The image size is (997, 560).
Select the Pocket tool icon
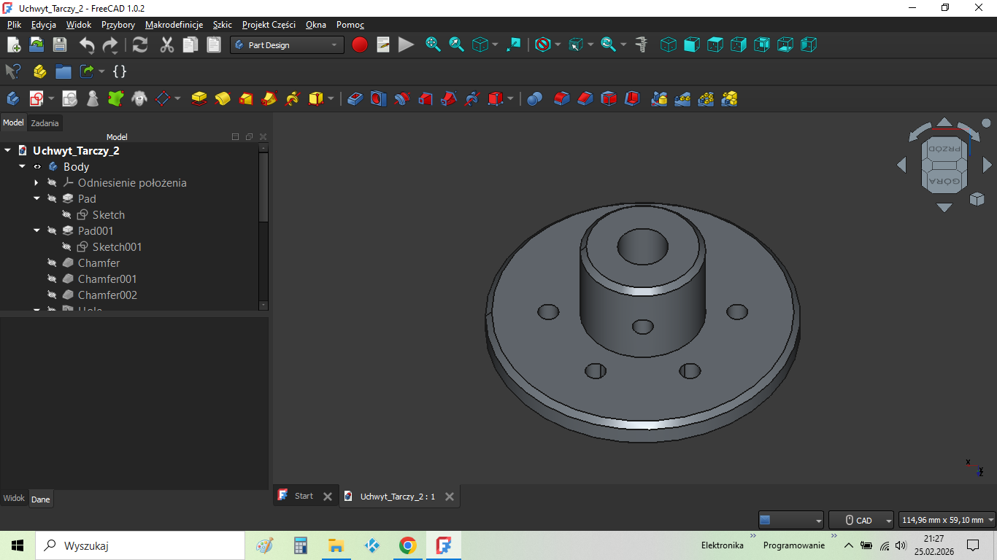pos(355,98)
